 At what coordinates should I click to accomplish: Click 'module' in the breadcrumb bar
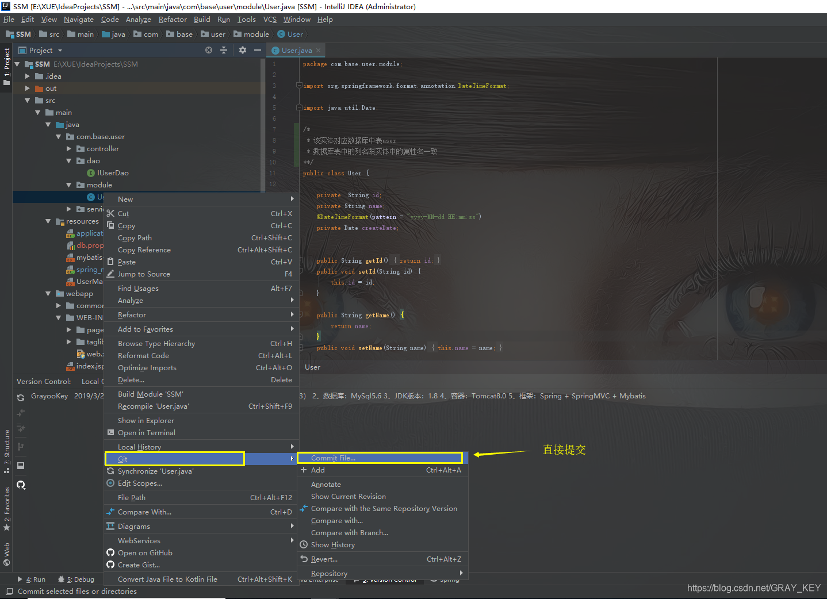click(252, 34)
